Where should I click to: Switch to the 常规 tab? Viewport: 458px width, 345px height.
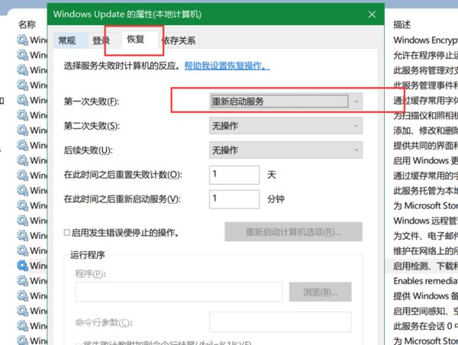[x=67, y=40]
